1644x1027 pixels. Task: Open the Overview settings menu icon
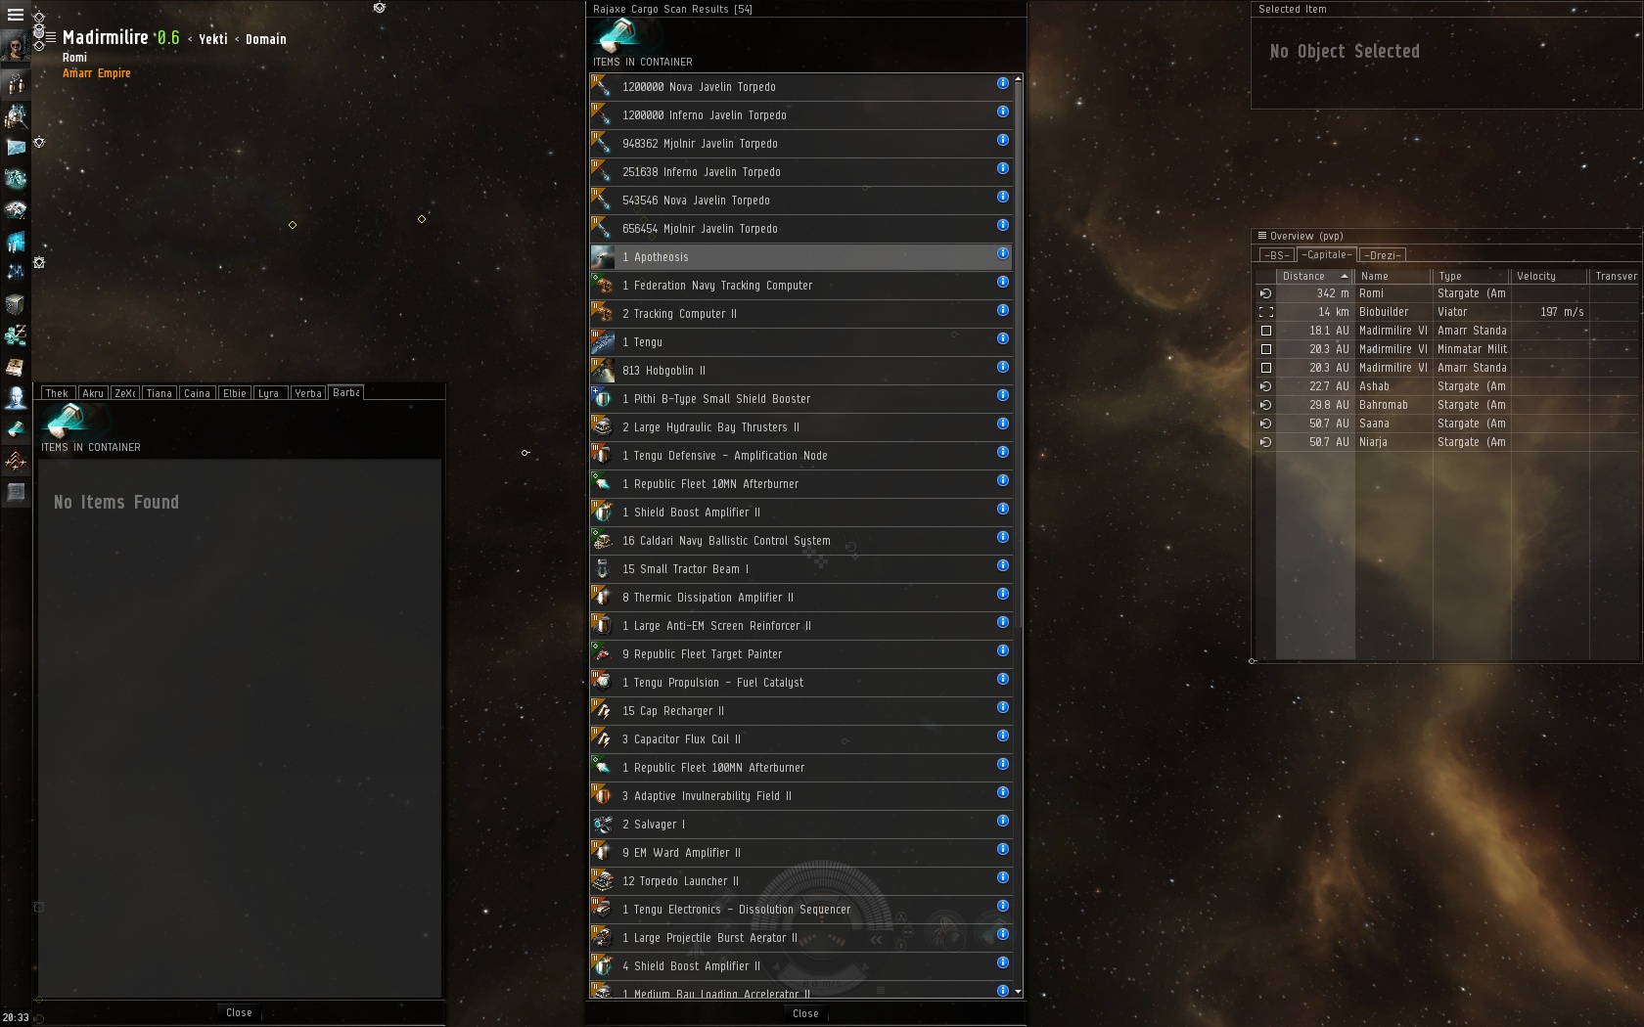1262,236
